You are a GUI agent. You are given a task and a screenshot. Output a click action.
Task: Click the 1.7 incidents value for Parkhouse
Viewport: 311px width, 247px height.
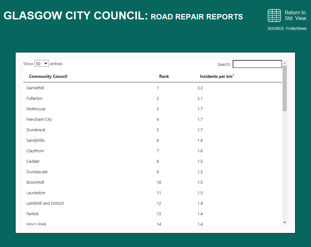click(x=200, y=109)
